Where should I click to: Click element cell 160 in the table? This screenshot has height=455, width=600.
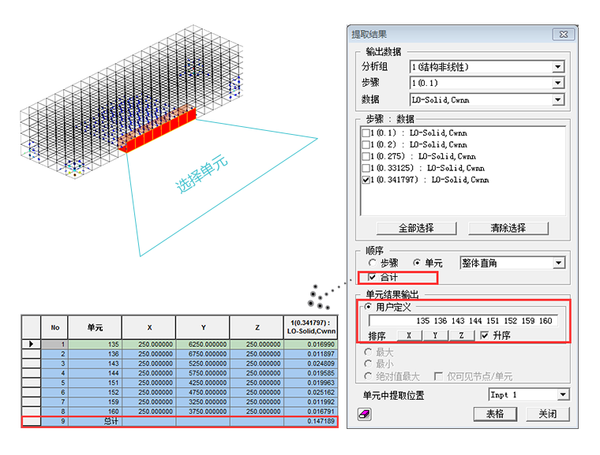click(x=95, y=412)
